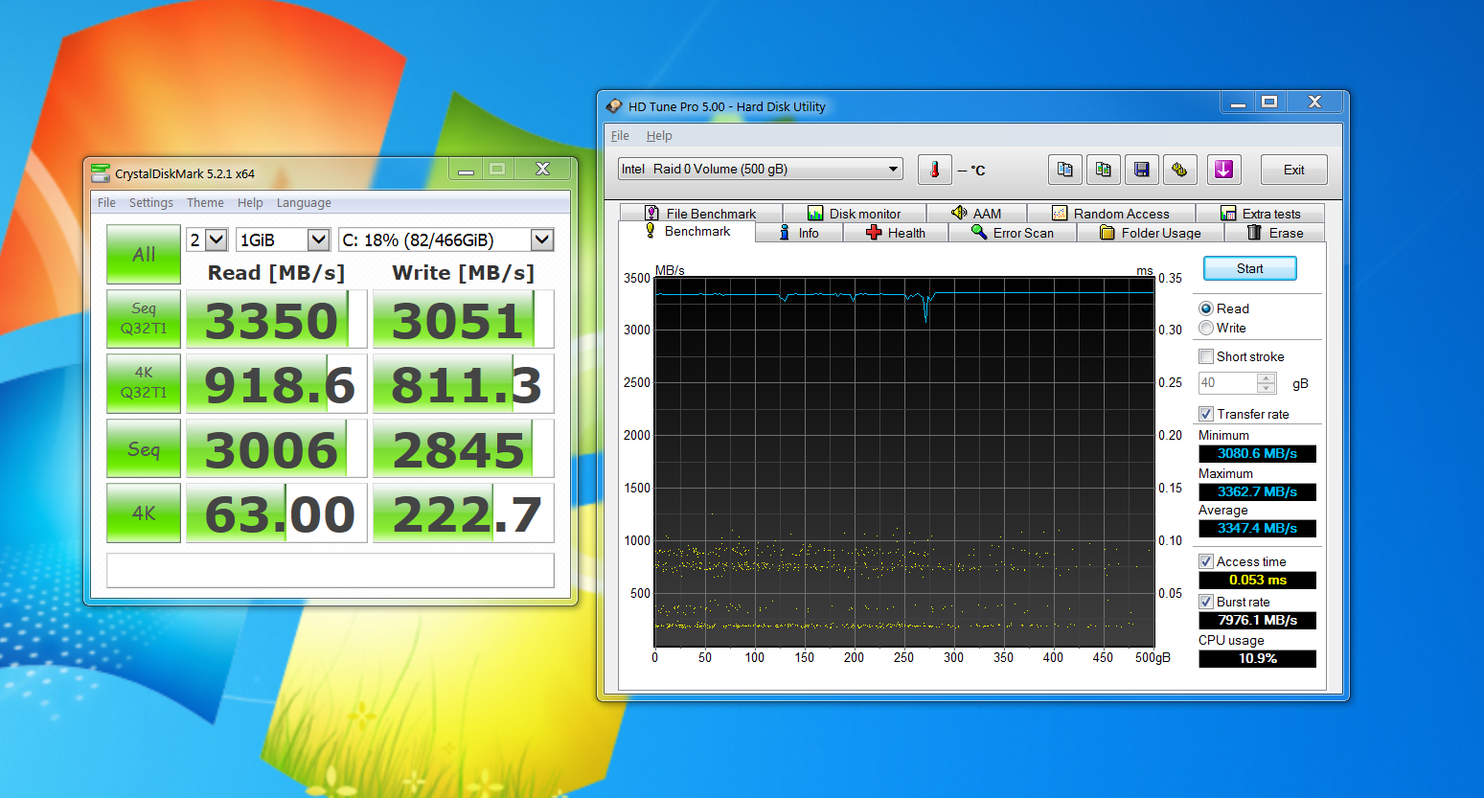The height and width of the screenshot is (798, 1484).
Task: Click the 0.053 ms access time value
Action: tap(1257, 581)
